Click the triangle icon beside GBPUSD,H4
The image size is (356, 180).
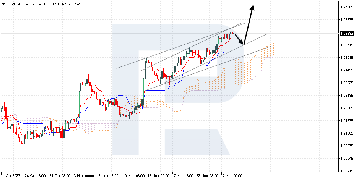pos(3,4)
